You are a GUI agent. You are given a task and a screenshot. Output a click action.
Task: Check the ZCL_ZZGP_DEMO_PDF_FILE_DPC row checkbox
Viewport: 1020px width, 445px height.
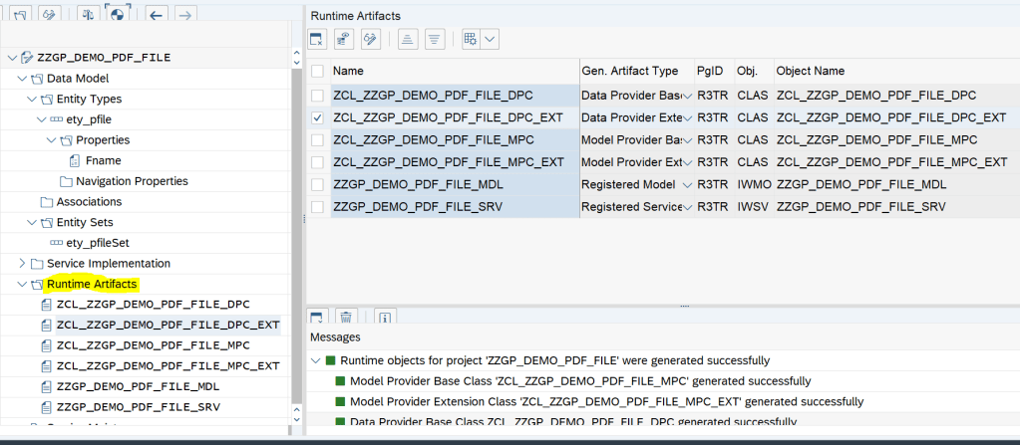317,96
